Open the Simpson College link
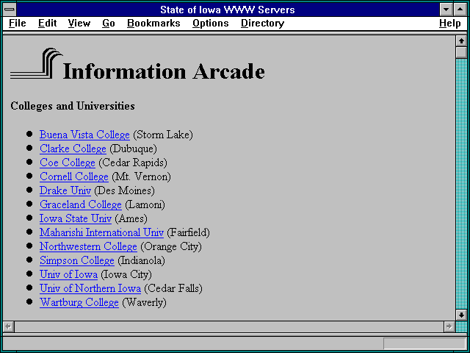This screenshot has width=470, height=353. tap(77, 260)
